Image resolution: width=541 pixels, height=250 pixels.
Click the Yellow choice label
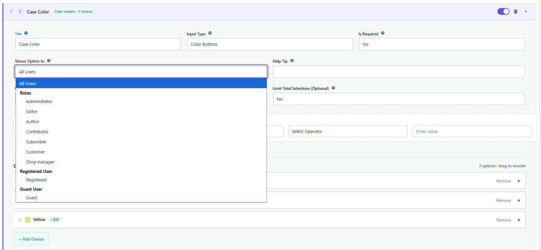[x=39, y=219]
